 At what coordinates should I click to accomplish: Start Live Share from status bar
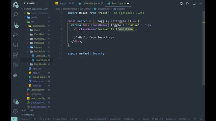click(60, 119)
